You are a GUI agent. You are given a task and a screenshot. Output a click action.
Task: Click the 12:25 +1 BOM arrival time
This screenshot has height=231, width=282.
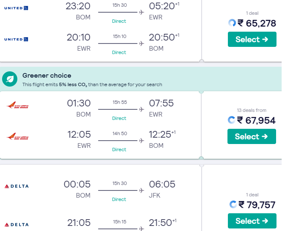162,135
